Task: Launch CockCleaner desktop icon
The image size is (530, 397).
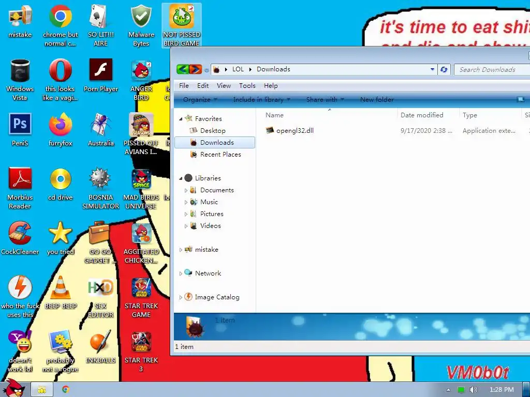Action: [20, 238]
